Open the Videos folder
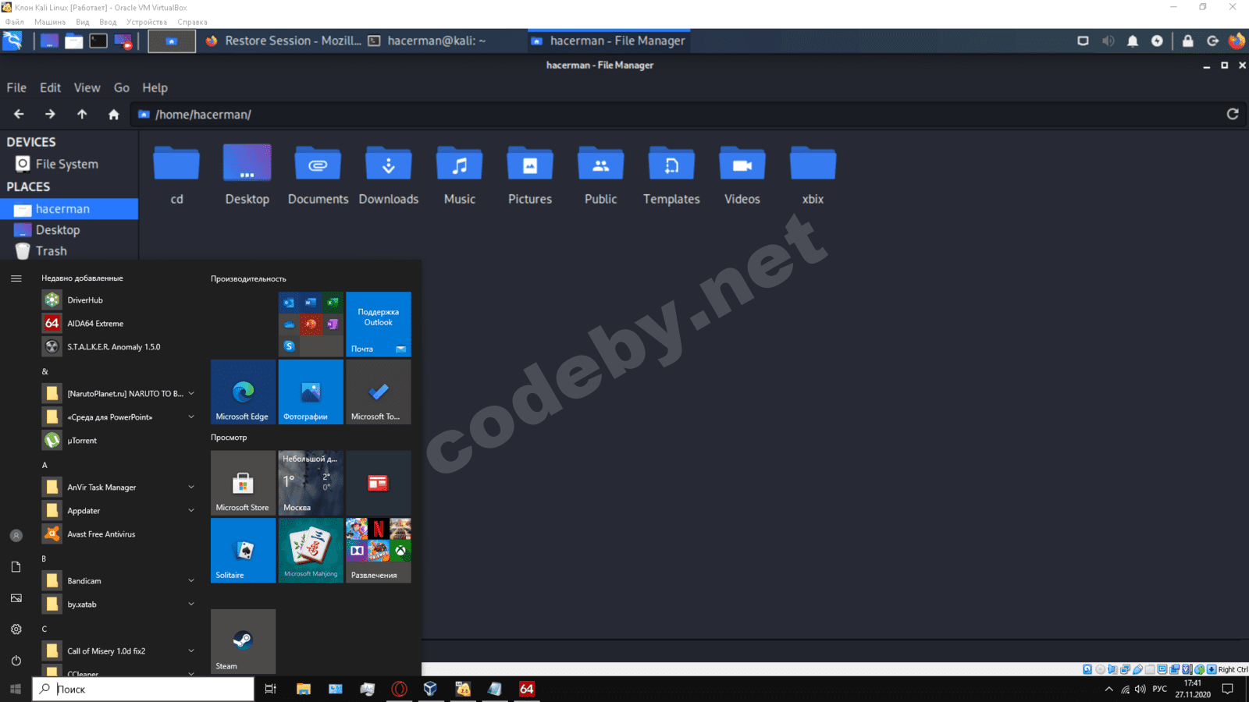Image resolution: width=1249 pixels, height=702 pixels. click(x=742, y=175)
